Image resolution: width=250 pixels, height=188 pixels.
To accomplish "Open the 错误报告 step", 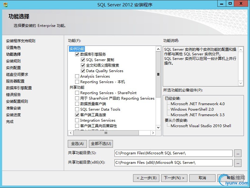I will [x=13, y=94].
